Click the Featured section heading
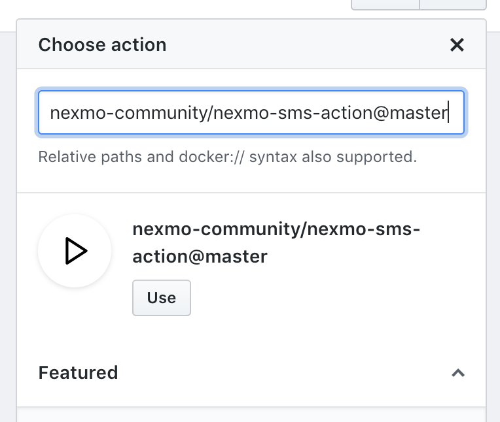The image size is (500, 422). [x=78, y=372]
